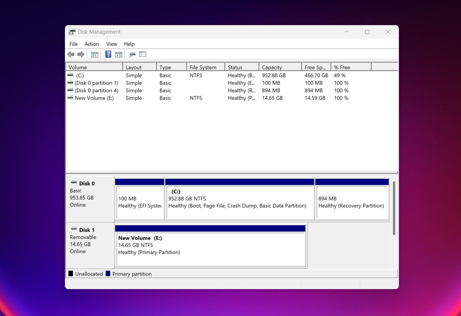This screenshot has width=461, height=316.
Task: Open Help via blue question mark icon
Action: 108,55
